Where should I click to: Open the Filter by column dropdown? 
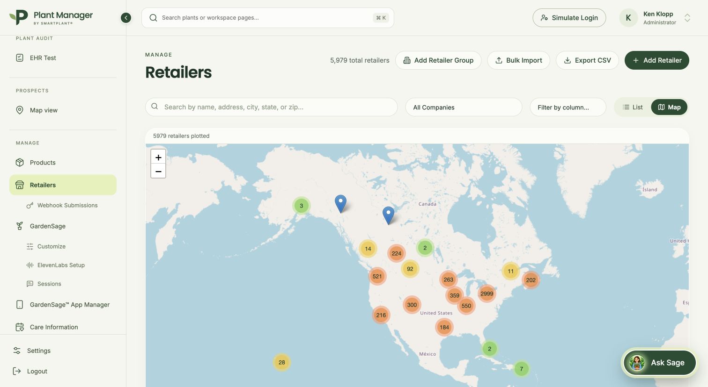pos(568,107)
